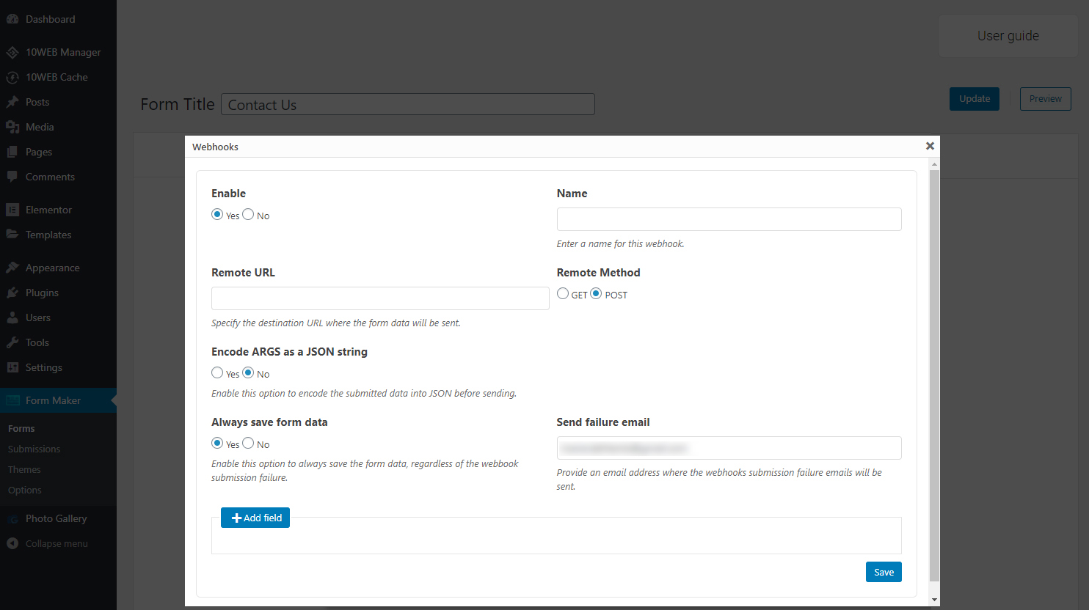This screenshot has width=1089, height=610.
Task: Select No for Always save form data
Action: pyautogui.click(x=248, y=443)
